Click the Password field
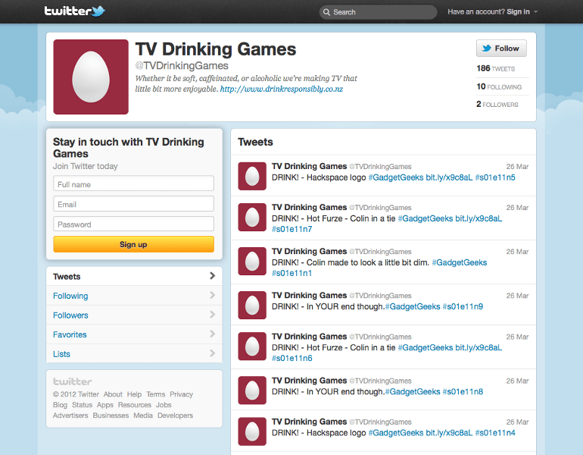The image size is (583, 455). [133, 224]
